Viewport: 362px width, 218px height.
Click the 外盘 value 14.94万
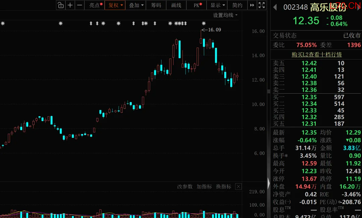(x=306, y=187)
